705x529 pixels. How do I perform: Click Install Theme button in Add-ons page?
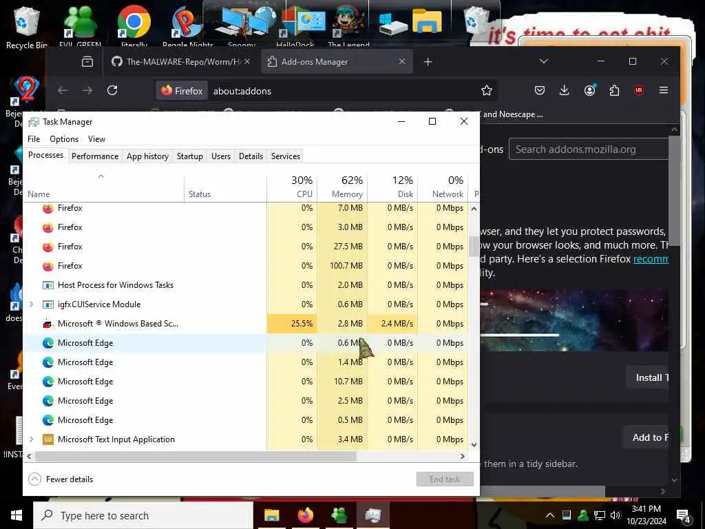tap(647, 377)
